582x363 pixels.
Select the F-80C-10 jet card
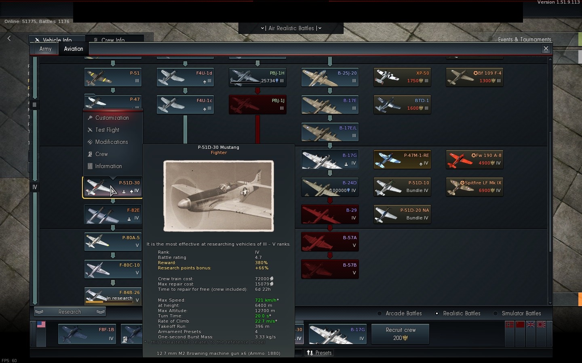pos(113,269)
